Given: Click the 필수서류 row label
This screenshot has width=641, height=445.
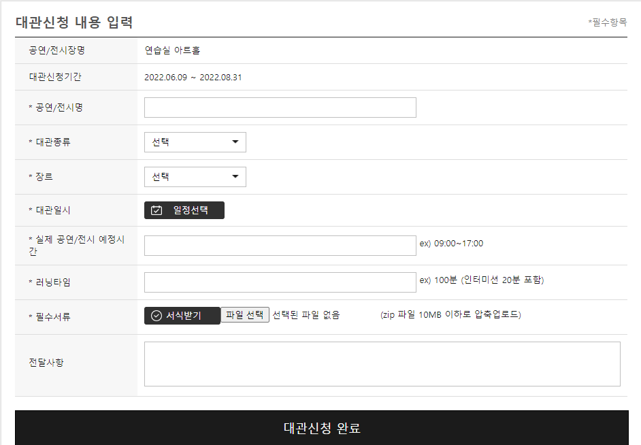Looking at the screenshot, I should pos(50,316).
